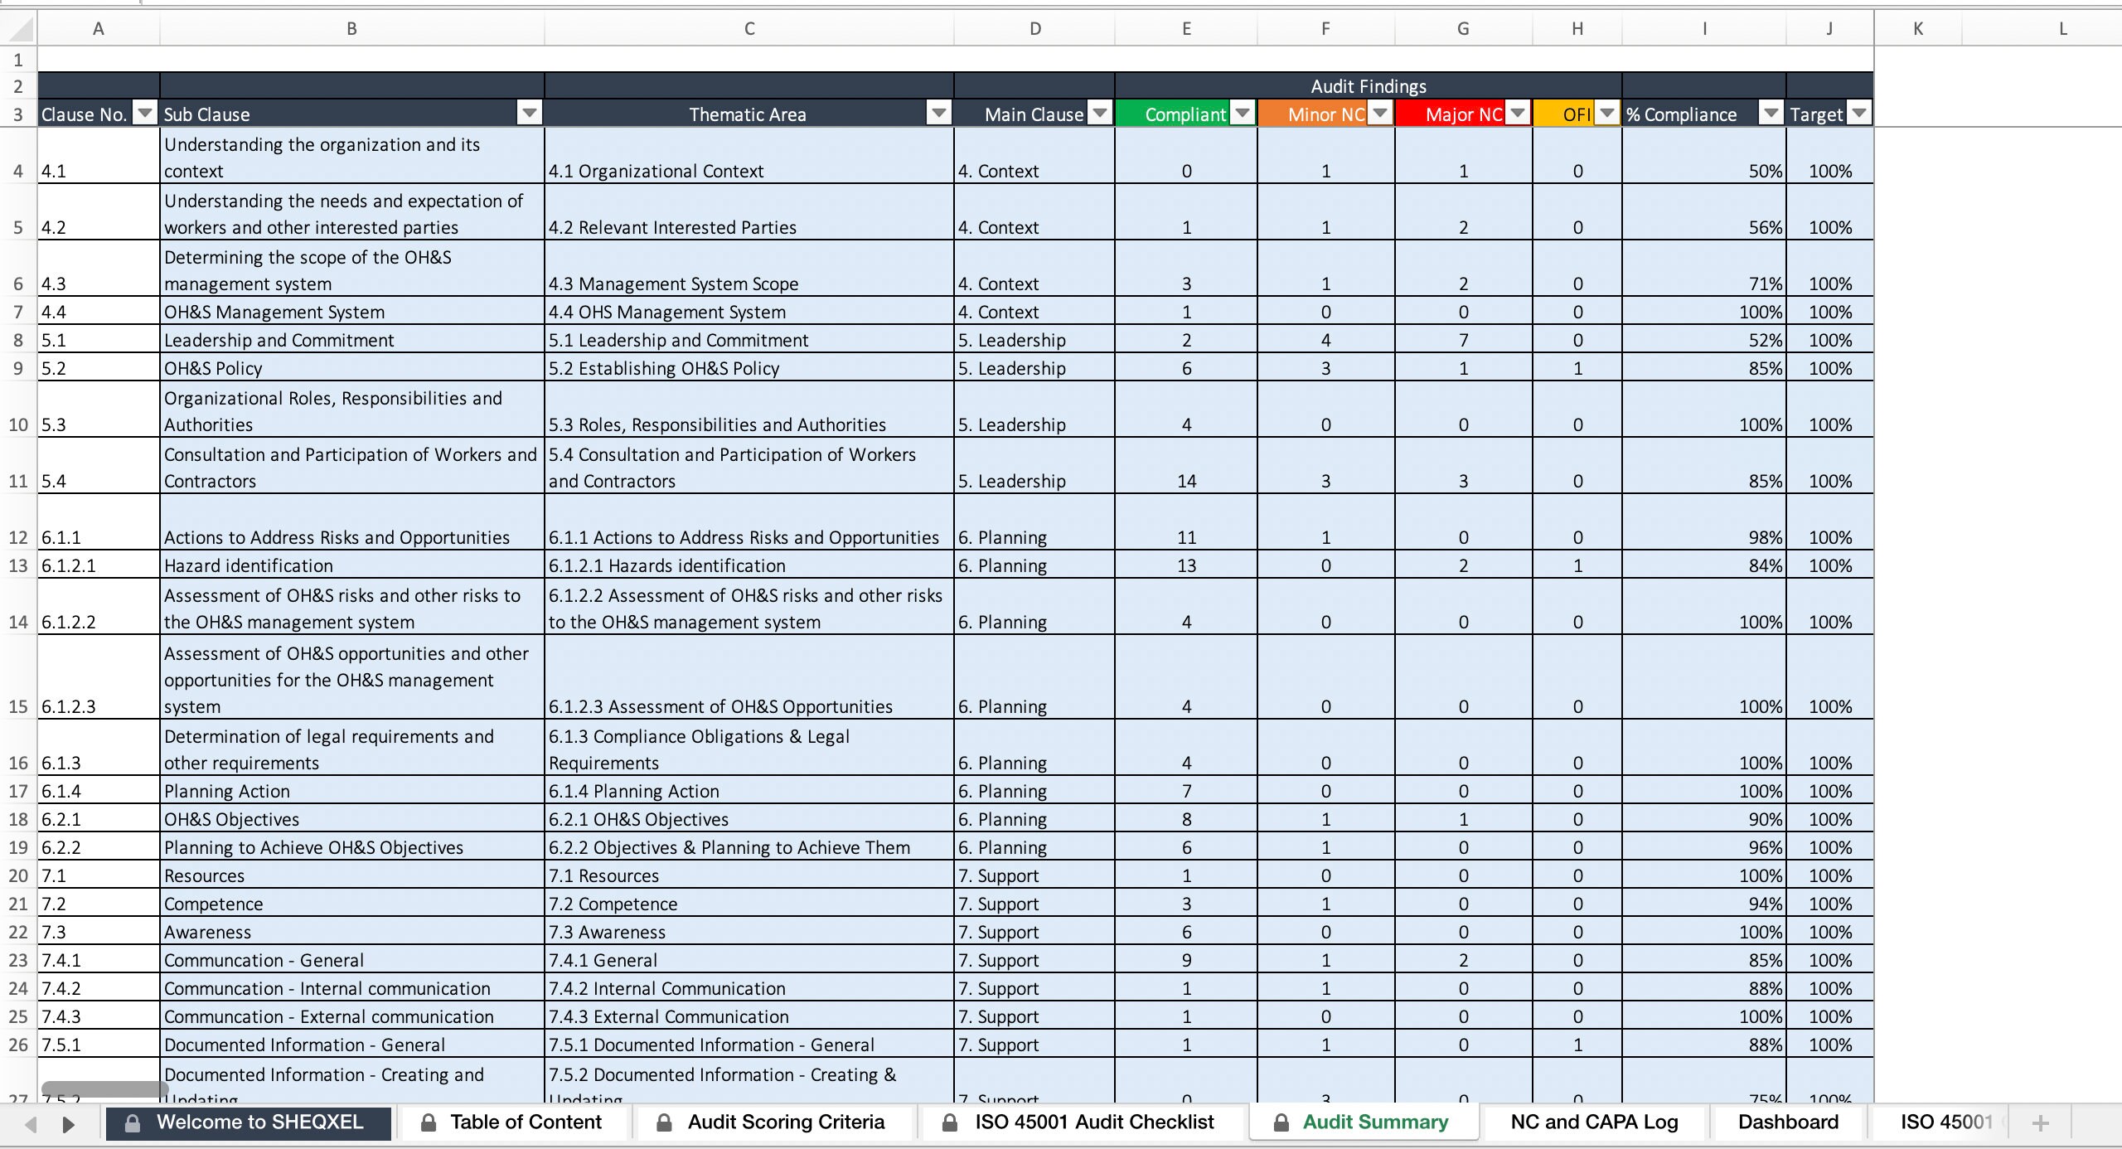Select the 50% compliance cell for clause 4.1
The width and height of the screenshot is (2122, 1149).
click(1704, 156)
